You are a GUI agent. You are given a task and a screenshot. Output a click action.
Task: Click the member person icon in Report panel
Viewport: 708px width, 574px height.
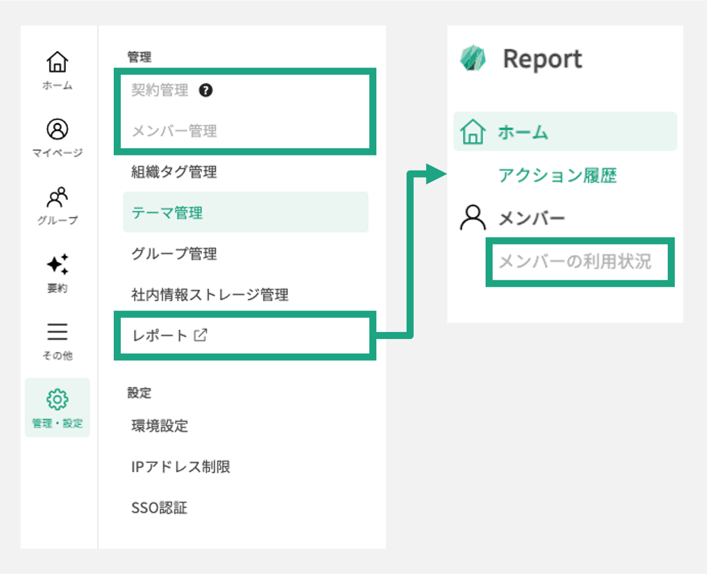[473, 218]
